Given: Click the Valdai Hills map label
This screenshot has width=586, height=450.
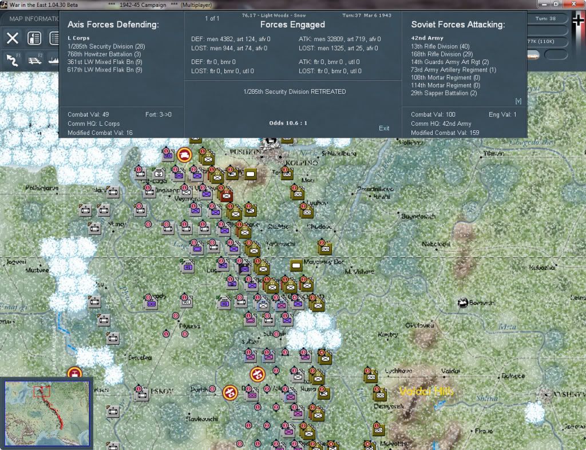Looking at the screenshot, I should [x=426, y=391].
